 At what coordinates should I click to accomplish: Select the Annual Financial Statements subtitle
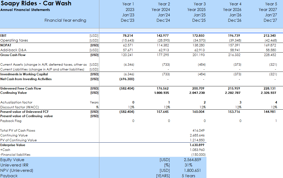[x=25, y=10]
